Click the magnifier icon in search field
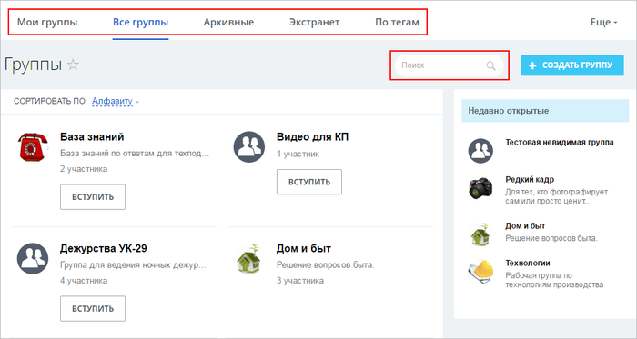The height and width of the screenshot is (339, 637). (x=490, y=65)
